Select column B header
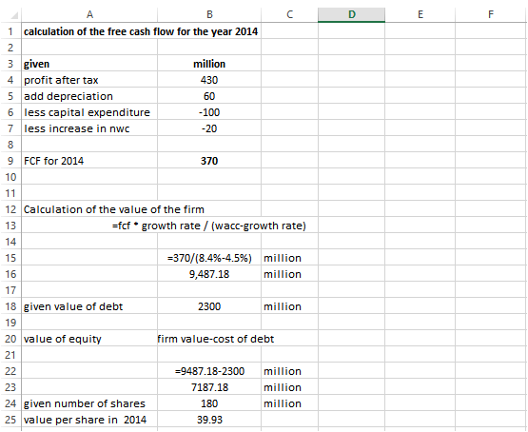This screenshot has height=432, width=528. [x=209, y=14]
